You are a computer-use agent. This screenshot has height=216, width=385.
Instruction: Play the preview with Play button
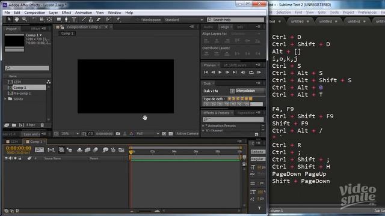pyautogui.click(x=220, y=73)
